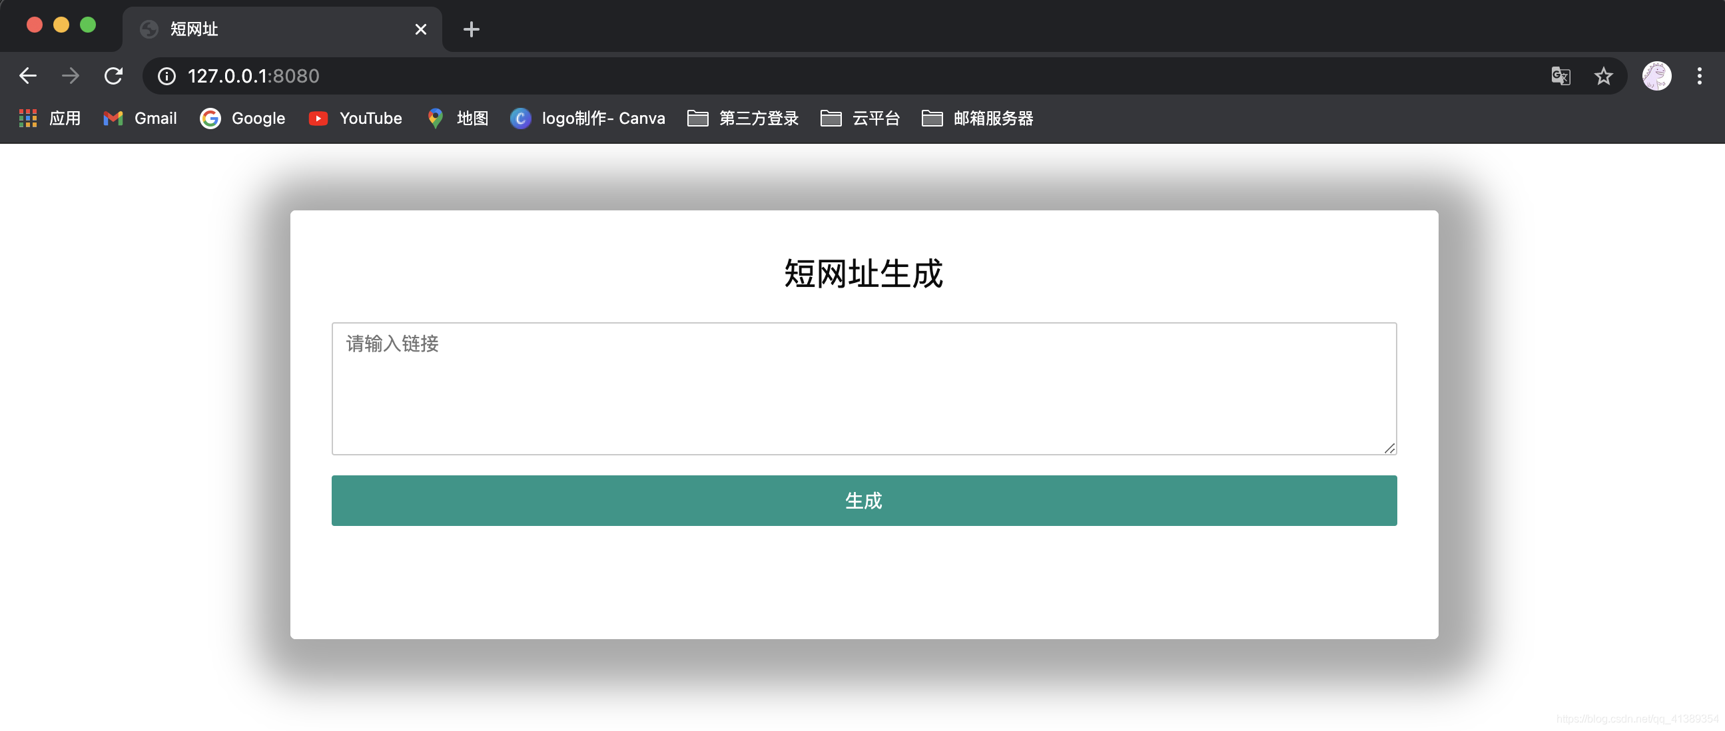
Task: Expand the 邮箱服务器 bookmark folder
Action: pyautogui.click(x=978, y=119)
